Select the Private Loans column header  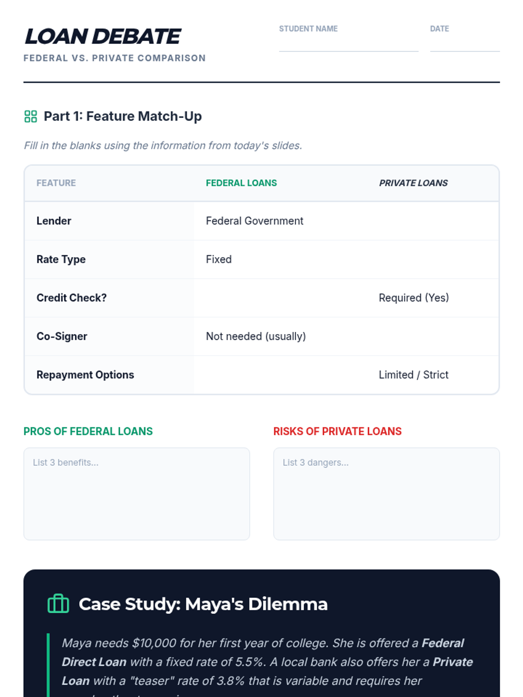point(413,183)
